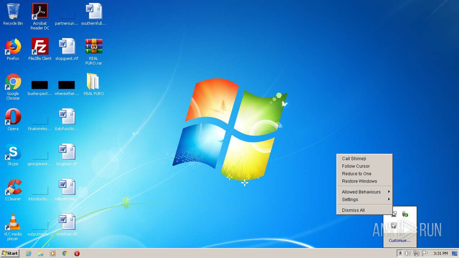Select the Firefox desktop shortcut
The height and width of the screenshot is (258, 459).
(13, 49)
